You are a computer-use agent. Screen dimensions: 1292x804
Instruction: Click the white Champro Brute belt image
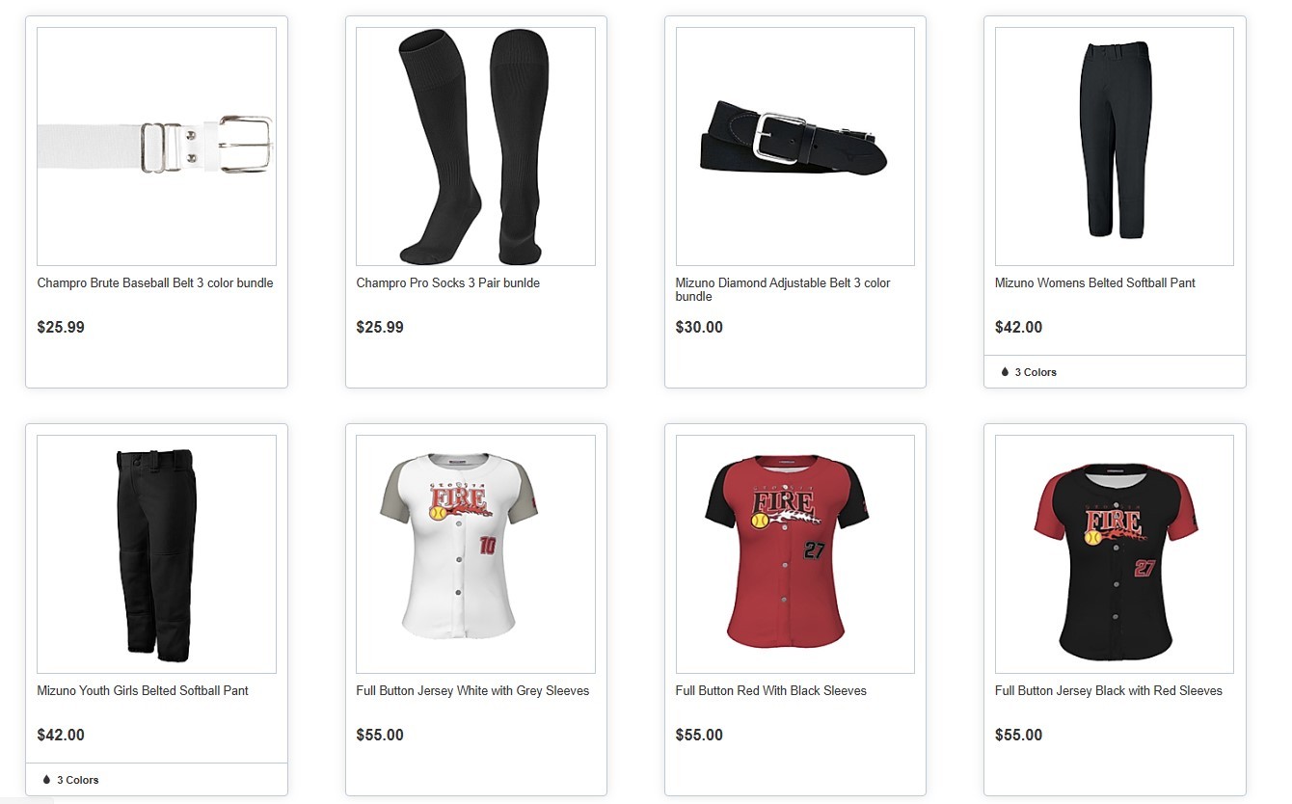[156, 147]
